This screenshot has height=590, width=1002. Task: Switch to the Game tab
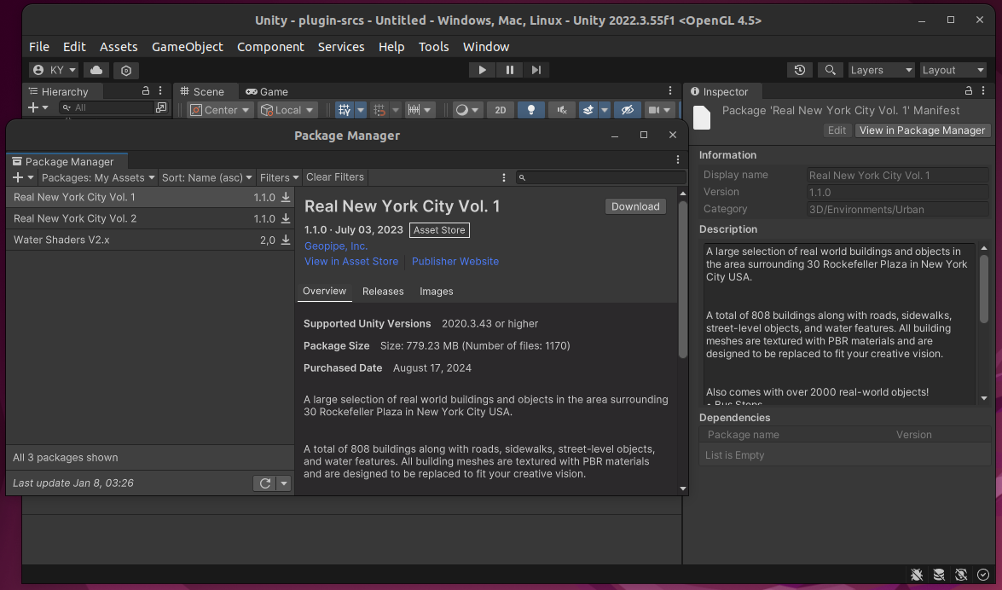[267, 91]
